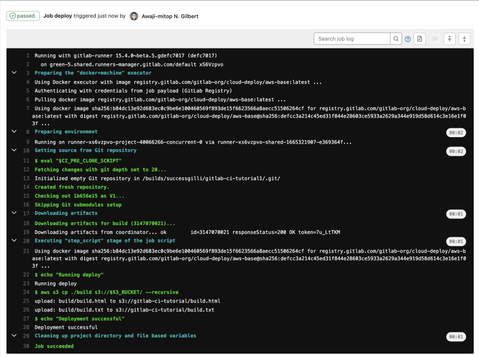The image size is (479, 357).
Task: Click the Downloading artifacts header line
Action: tap(66, 213)
